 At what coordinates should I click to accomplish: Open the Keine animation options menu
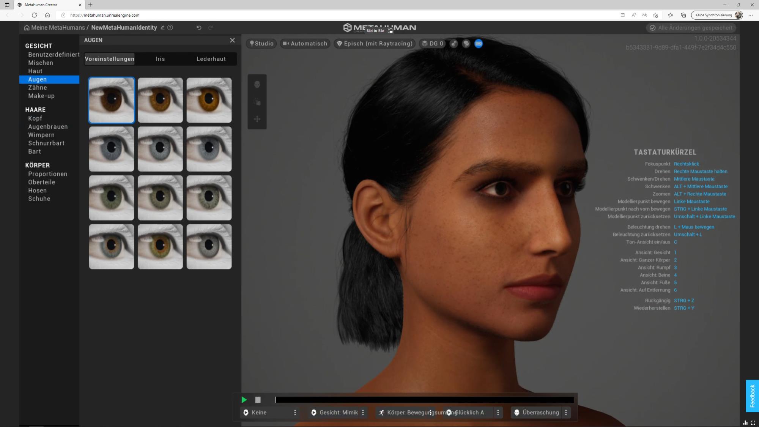[295, 413]
